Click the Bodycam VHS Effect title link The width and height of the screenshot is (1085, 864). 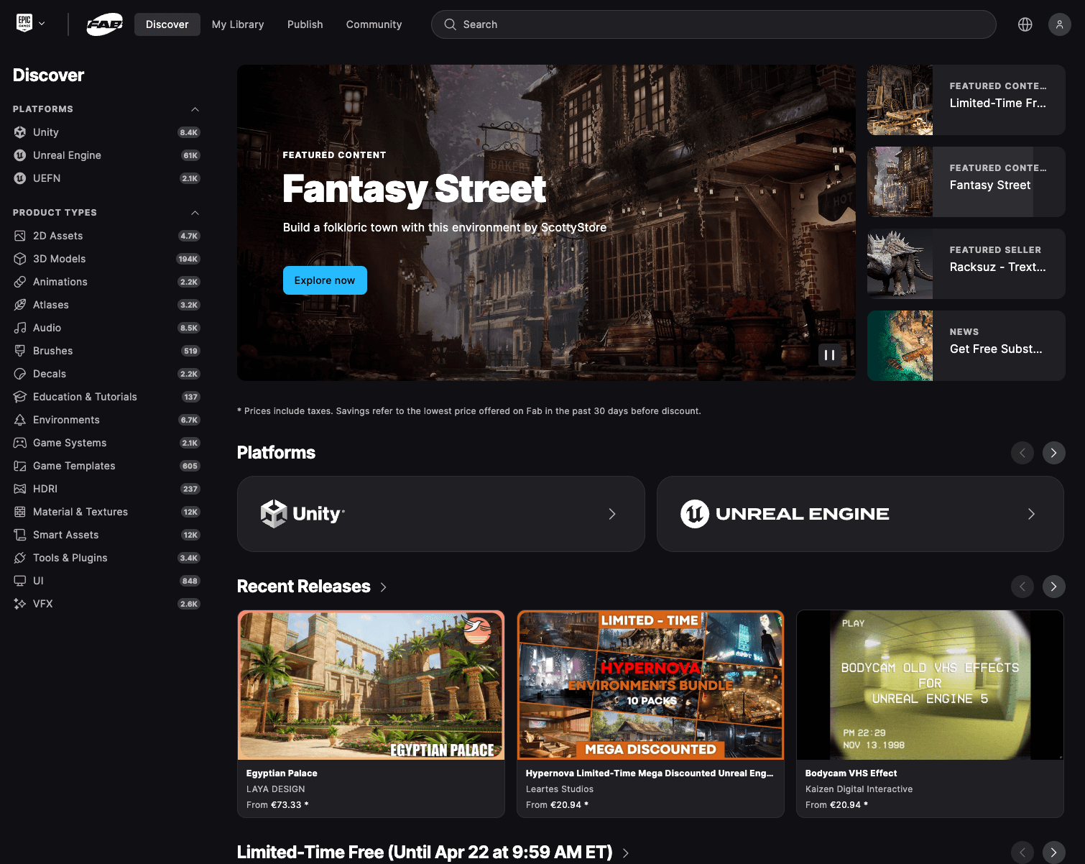[851, 773]
